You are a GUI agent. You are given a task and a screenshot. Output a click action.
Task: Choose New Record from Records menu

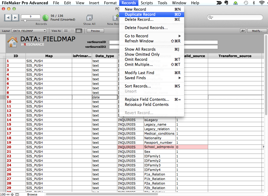coord(152,9)
